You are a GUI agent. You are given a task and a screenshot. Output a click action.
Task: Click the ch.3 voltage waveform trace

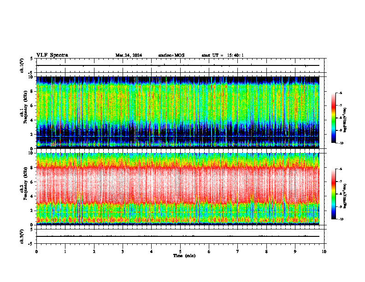(178, 236)
